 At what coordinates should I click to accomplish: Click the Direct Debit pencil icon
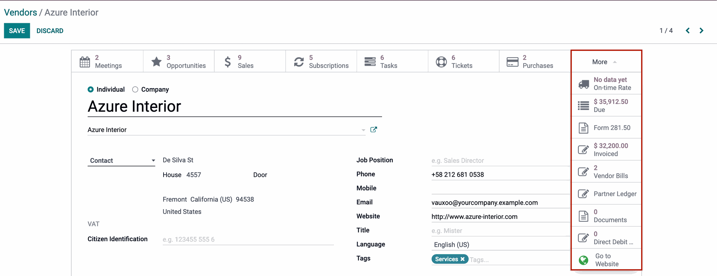pos(584,238)
